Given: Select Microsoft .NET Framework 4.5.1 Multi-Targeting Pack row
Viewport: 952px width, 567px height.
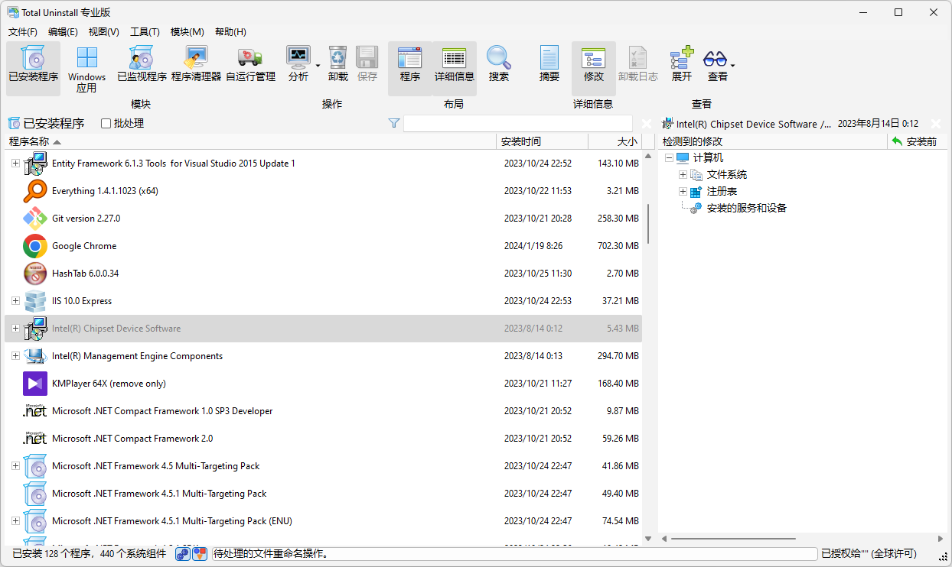Looking at the screenshot, I should coord(323,494).
